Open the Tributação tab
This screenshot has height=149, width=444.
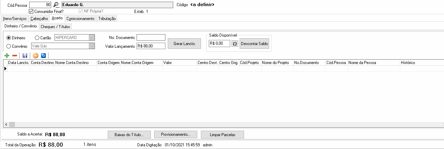[107, 19]
